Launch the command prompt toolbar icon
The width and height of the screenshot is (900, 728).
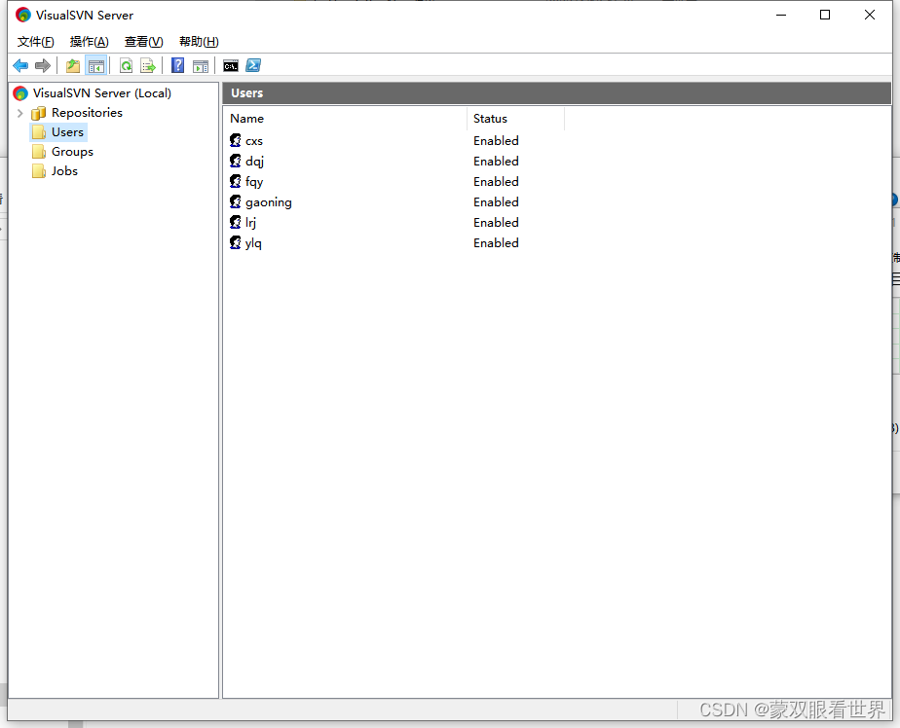(231, 66)
